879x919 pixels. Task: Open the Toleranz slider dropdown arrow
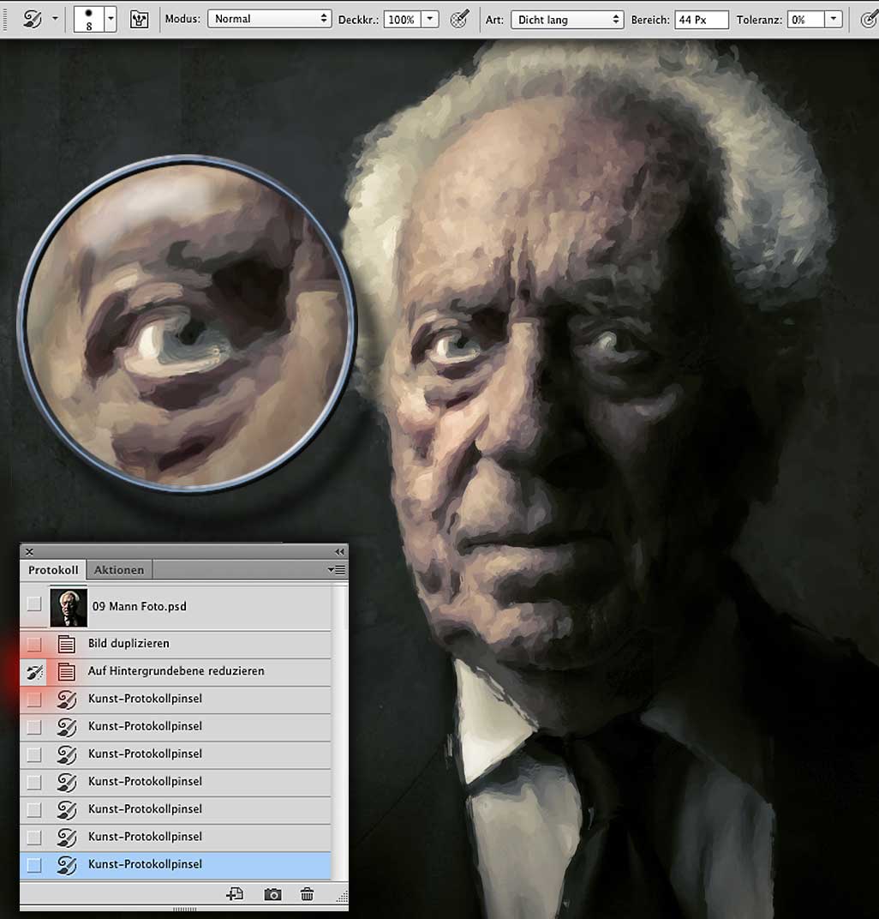(834, 20)
